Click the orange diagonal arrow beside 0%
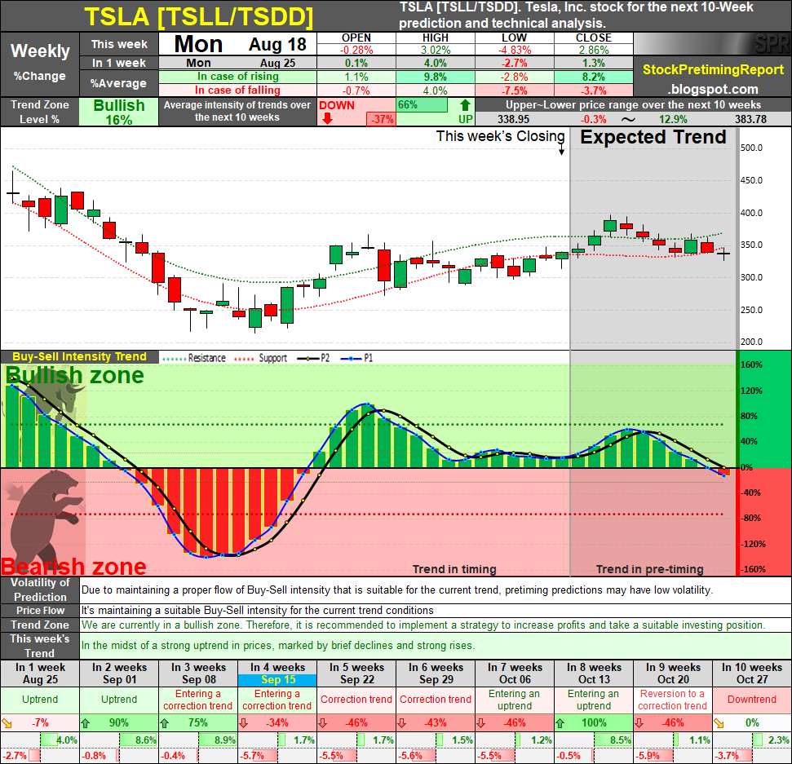Viewport: 792px width, 764px height. pos(719,723)
